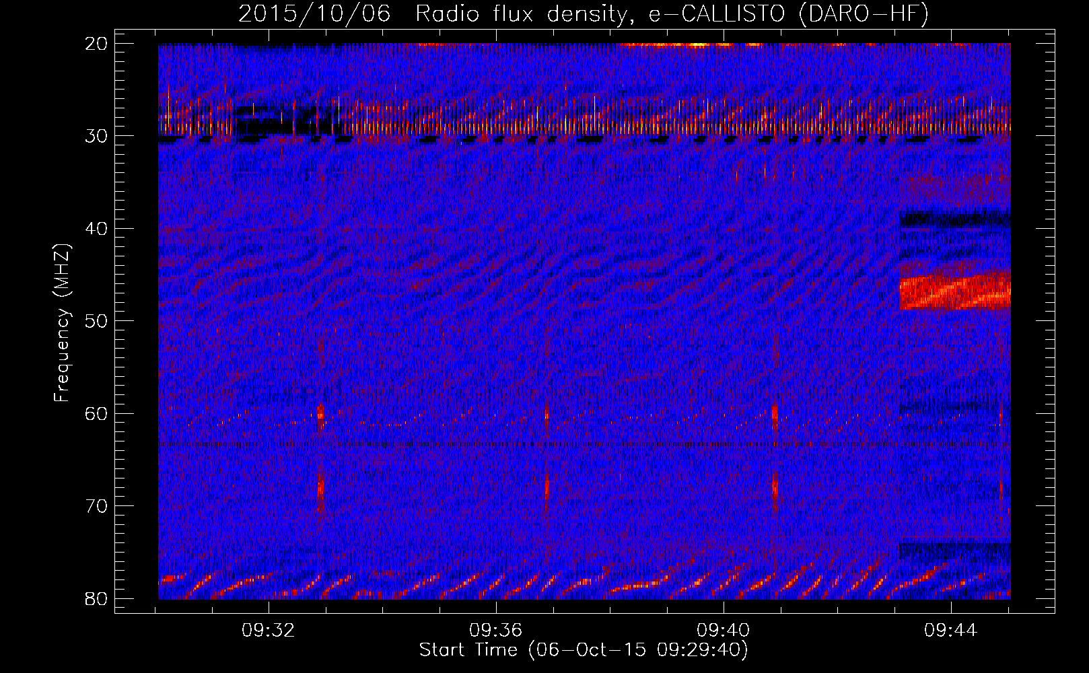Viewport: 1089px width, 673px height.
Task: Click the 60 MHz frequency tick label
Action: pos(96,413)
